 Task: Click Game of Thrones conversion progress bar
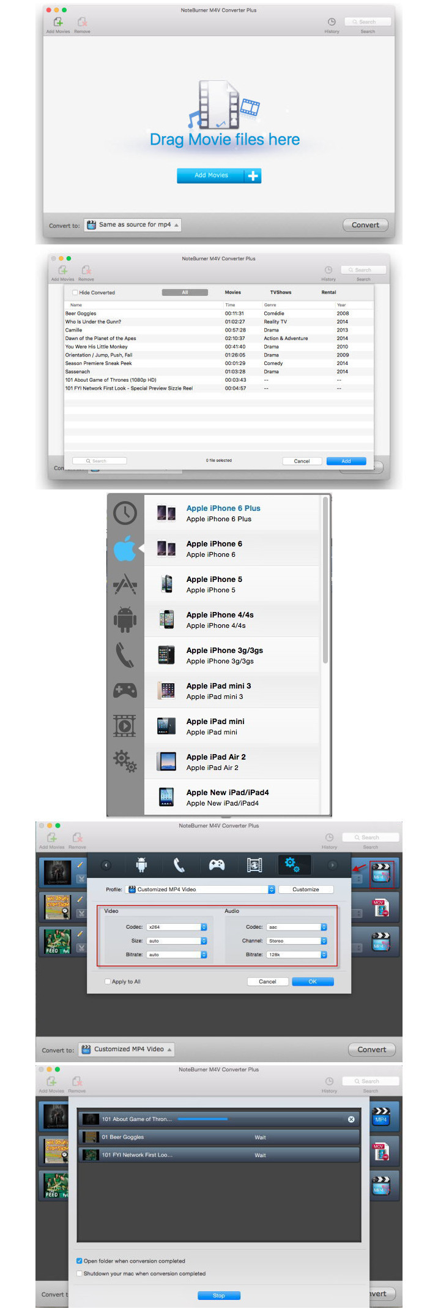pos(202,1119)
